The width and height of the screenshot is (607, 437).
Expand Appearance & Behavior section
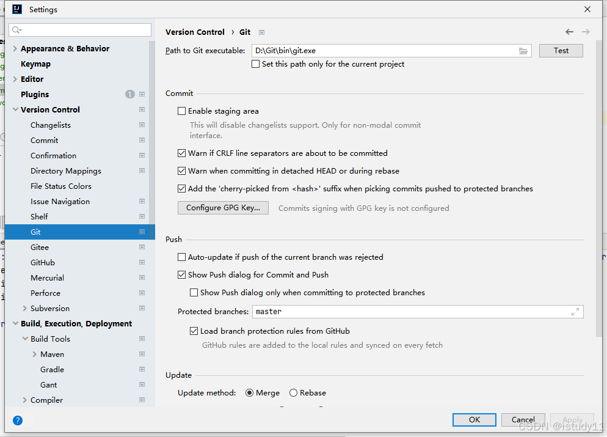point(15,48)
